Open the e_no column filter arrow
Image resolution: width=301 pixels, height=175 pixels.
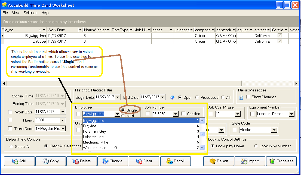tap(44, 30)
